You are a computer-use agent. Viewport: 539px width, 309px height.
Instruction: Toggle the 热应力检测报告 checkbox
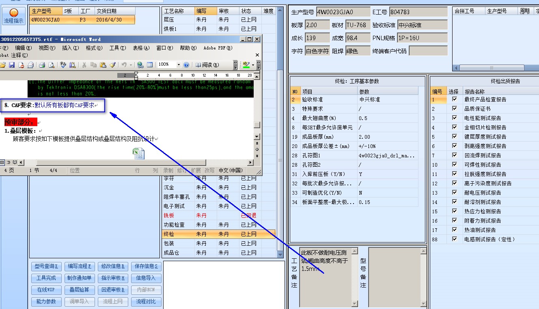[455, 211]
